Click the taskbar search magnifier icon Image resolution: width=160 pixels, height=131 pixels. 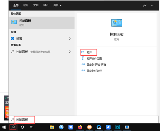pos(13,127)
